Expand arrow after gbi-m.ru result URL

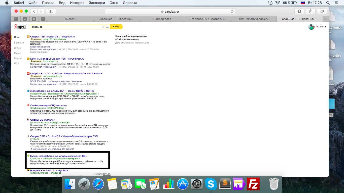tap(70, 123)
